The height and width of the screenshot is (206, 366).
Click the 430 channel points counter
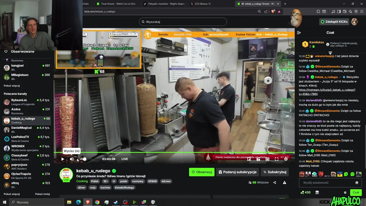point(305,193)
